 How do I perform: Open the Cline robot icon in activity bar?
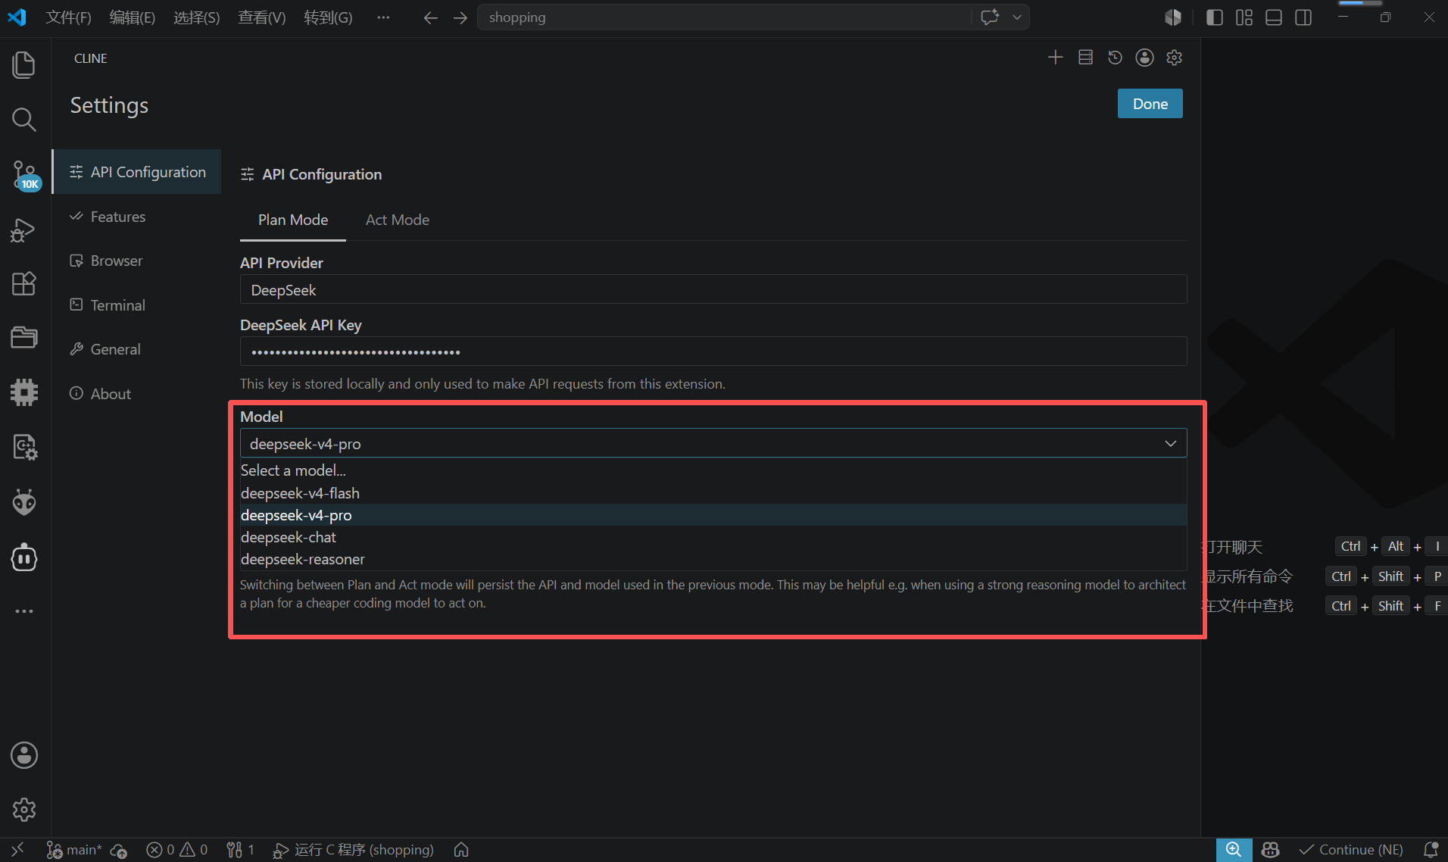(24, 557)
